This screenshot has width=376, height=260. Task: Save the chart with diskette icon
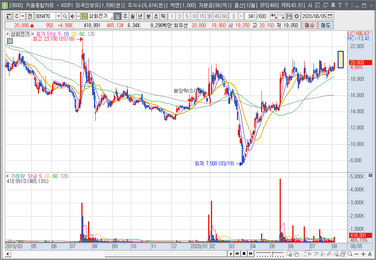tap(289, 16)
